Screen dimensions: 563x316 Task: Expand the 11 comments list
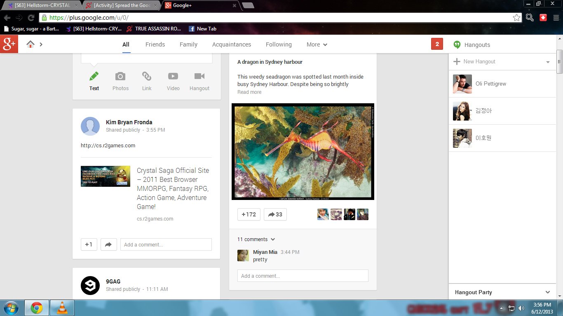pyautogui.click(x=256, y=239)
